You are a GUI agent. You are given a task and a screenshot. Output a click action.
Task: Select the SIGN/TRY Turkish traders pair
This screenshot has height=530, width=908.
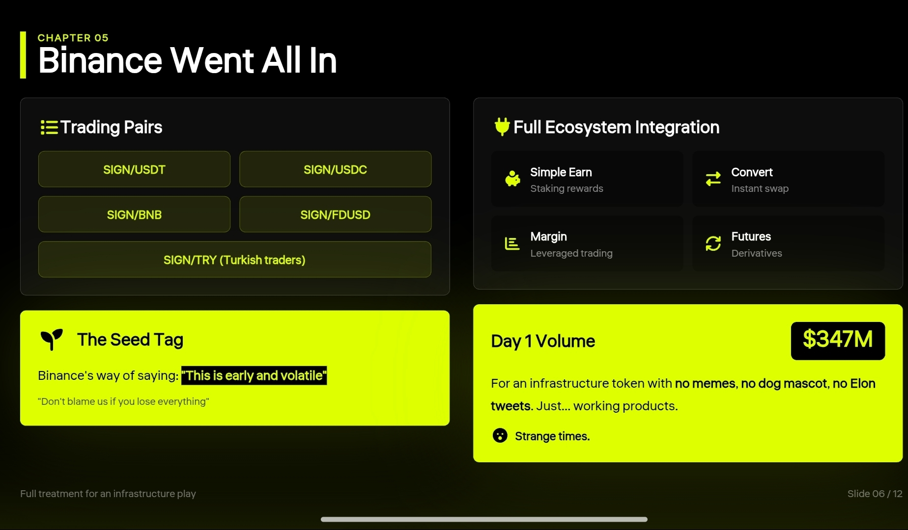point(235,260)
